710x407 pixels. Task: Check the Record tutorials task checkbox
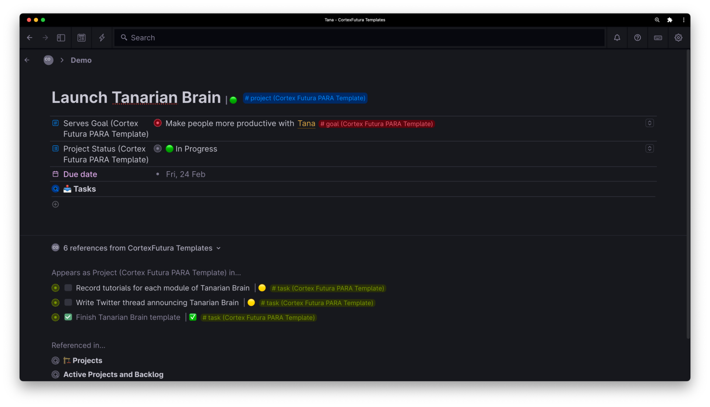[68, 288]
